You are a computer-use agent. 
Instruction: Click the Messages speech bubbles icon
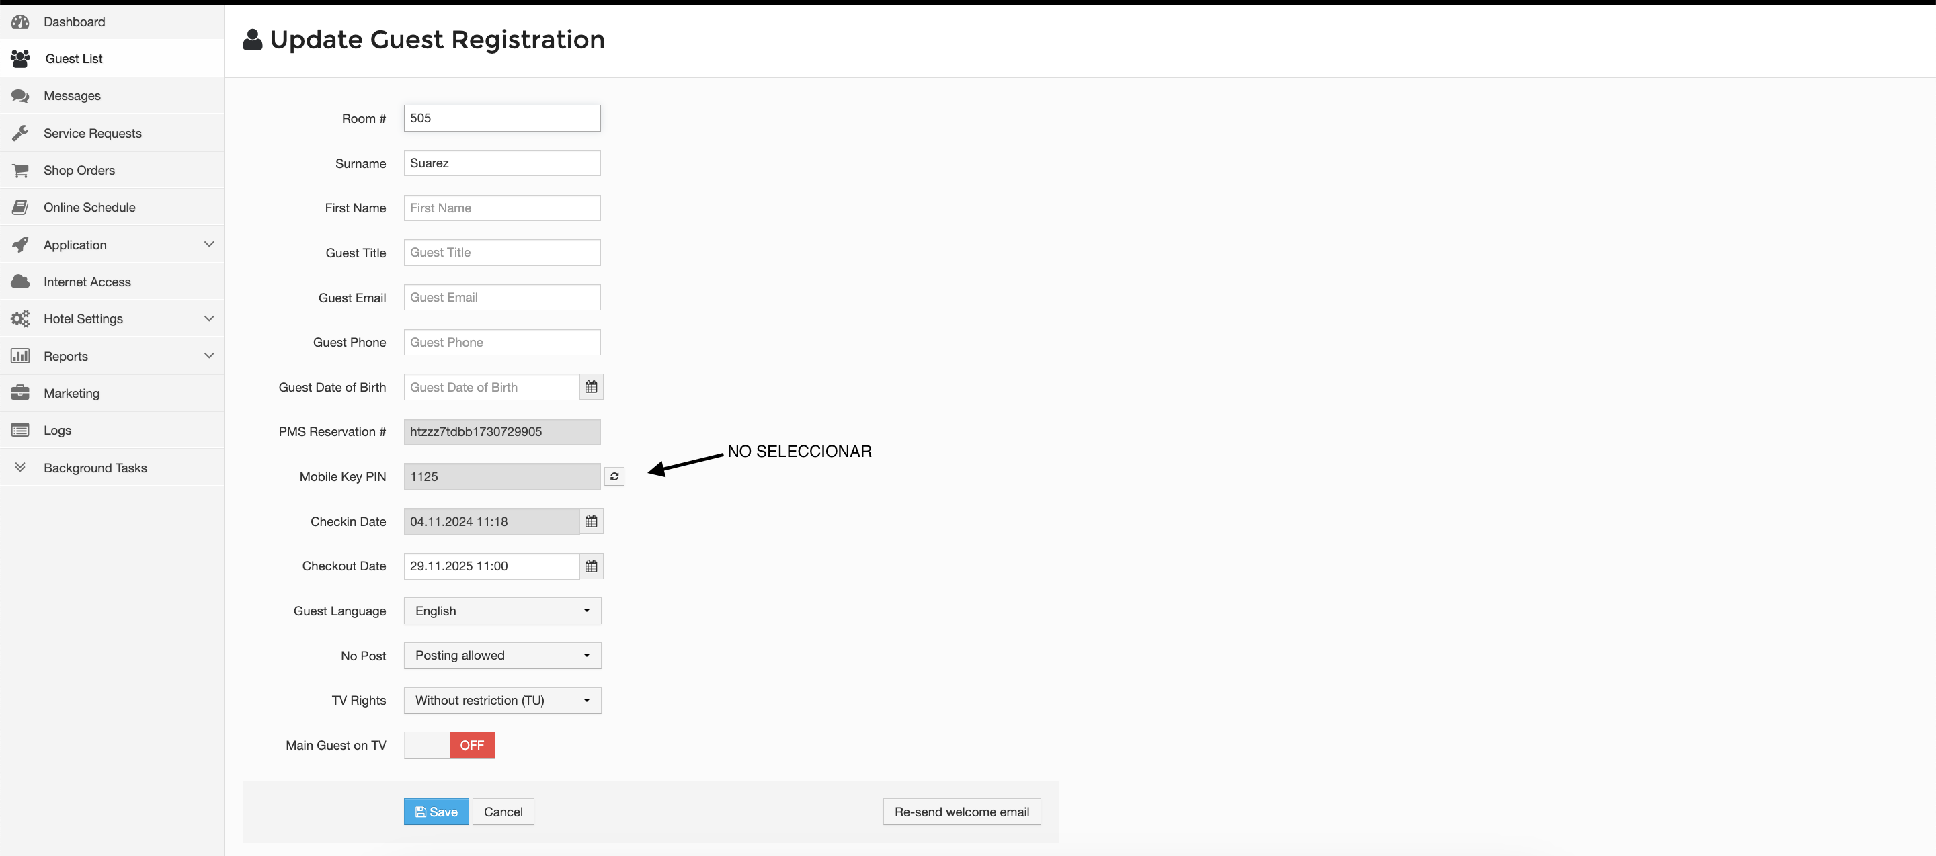[x=20, y=96]
